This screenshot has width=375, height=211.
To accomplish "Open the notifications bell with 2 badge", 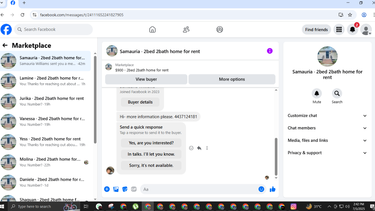I will click(x=352, y=29).
